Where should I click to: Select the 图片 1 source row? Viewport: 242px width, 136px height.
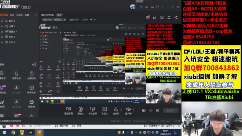19,21
